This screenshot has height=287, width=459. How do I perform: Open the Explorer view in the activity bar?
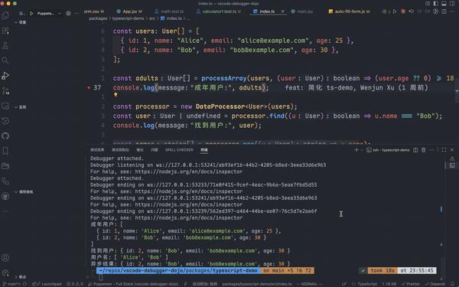click(x=5, y=15)
